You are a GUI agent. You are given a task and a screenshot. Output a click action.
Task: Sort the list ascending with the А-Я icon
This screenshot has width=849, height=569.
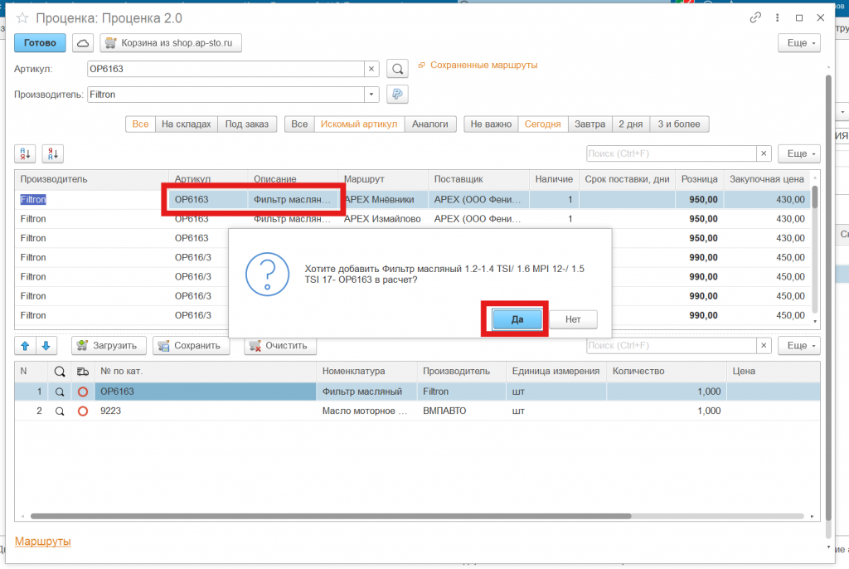point(25,153)
